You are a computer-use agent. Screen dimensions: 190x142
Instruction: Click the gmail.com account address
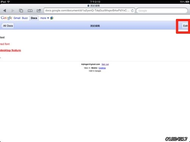pyautogui.click(x=90, y=64)
